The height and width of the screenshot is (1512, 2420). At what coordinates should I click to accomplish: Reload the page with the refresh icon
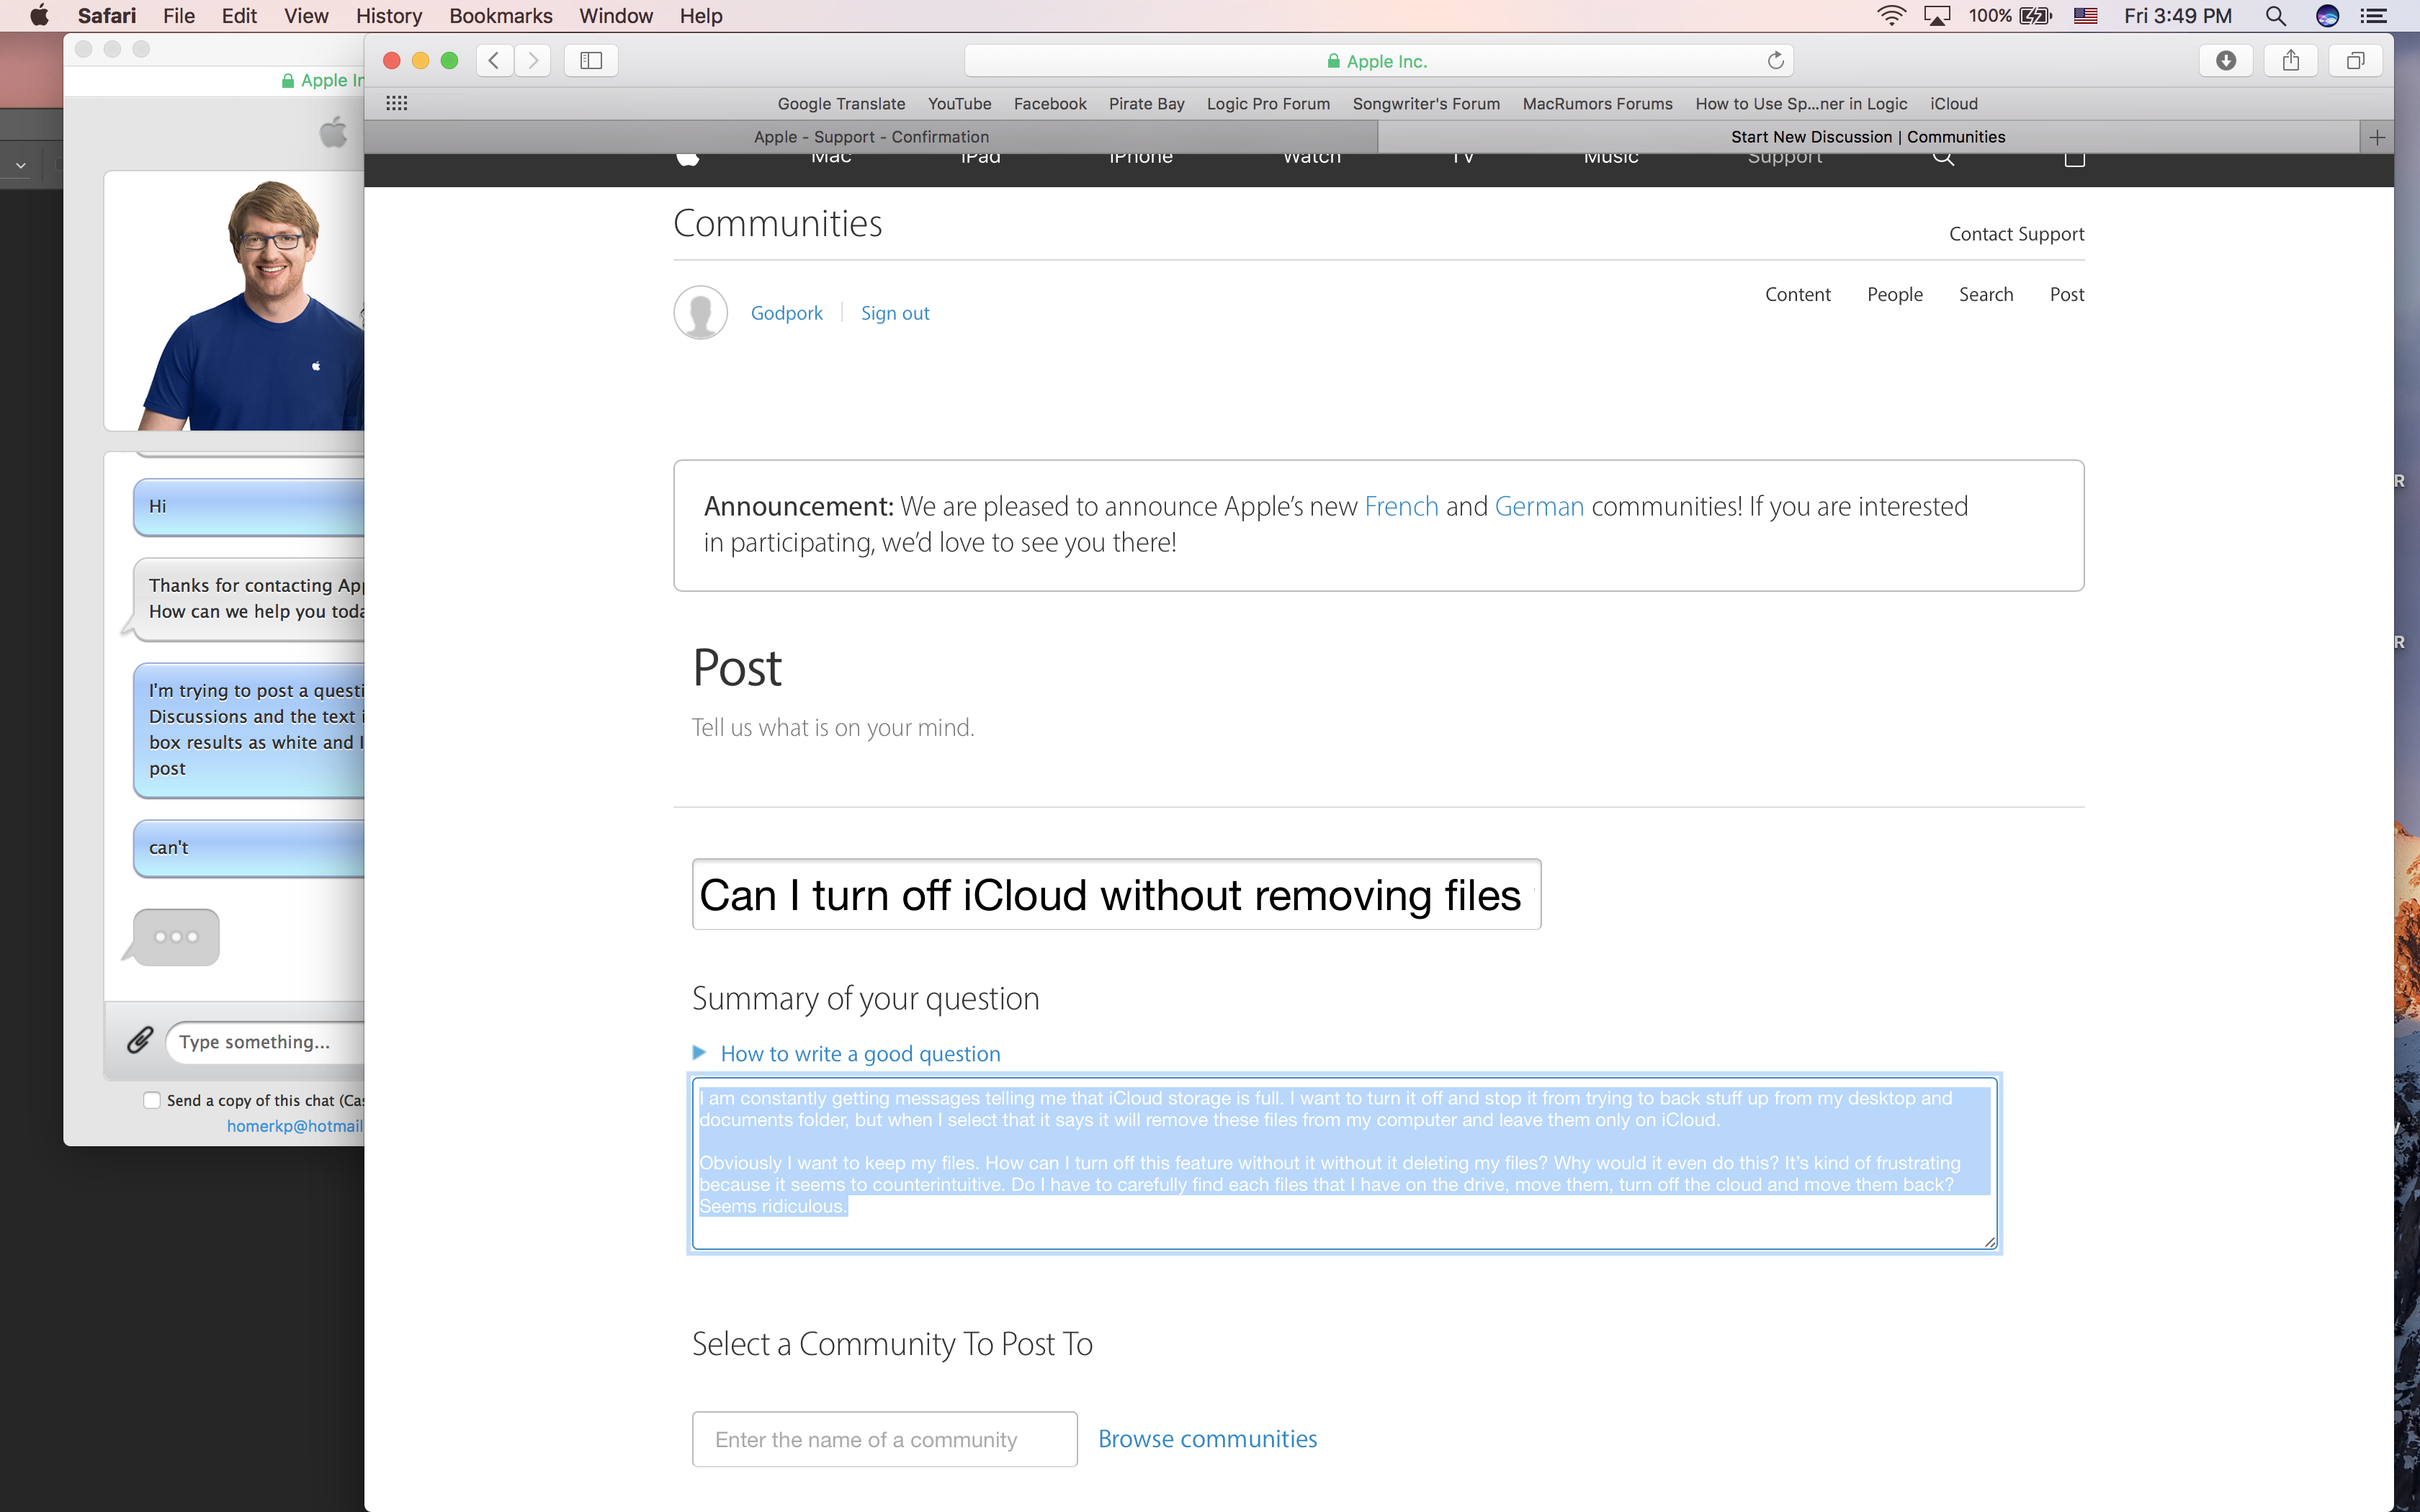pos(1775,60)
